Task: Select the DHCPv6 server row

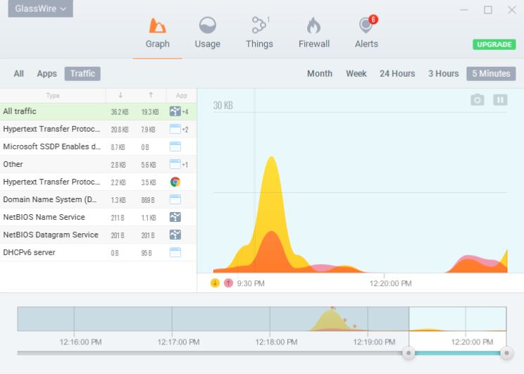Action: [x=99, y=252]
